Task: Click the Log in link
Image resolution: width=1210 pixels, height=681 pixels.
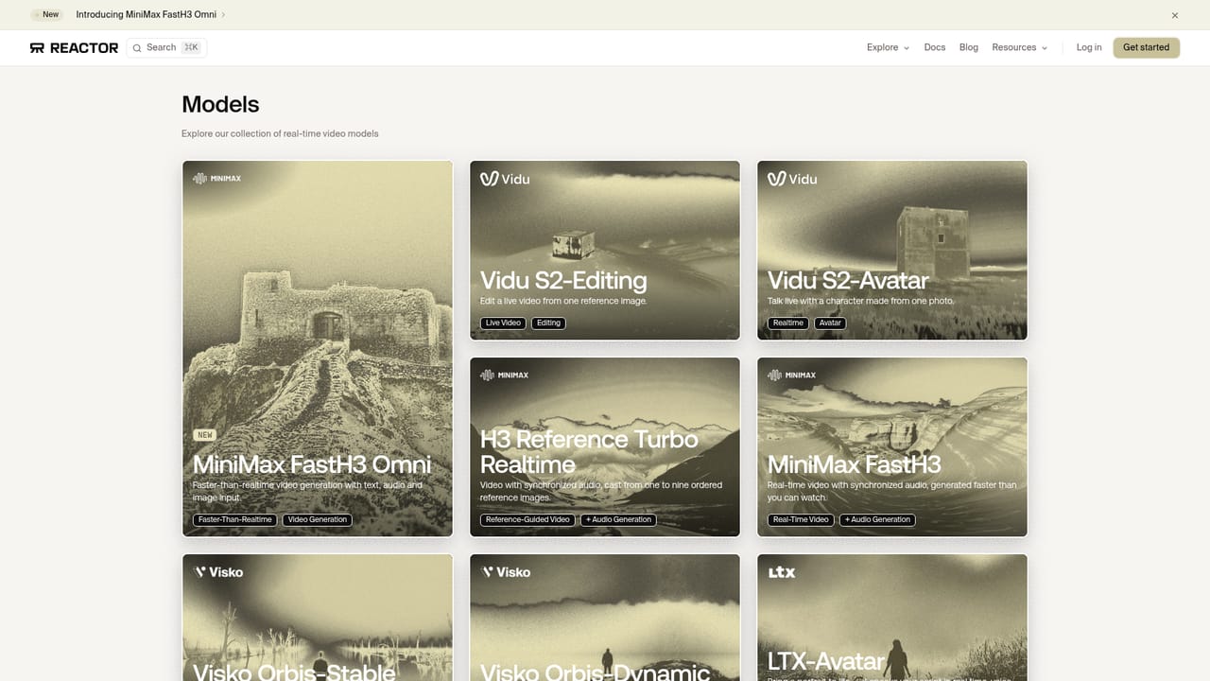Action: pyautogui.click(x=1089, y=47)
